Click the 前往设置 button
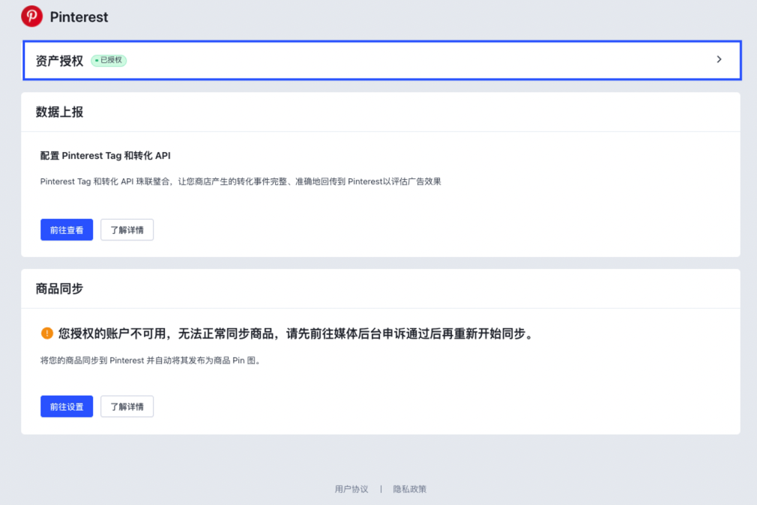757x505 pixels. click(x=67, y=407)
